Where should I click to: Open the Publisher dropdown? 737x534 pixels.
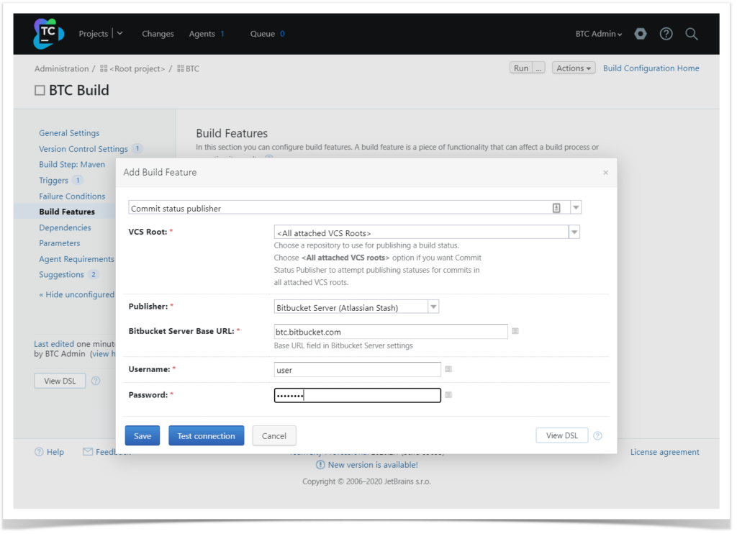tap(434, 306)
